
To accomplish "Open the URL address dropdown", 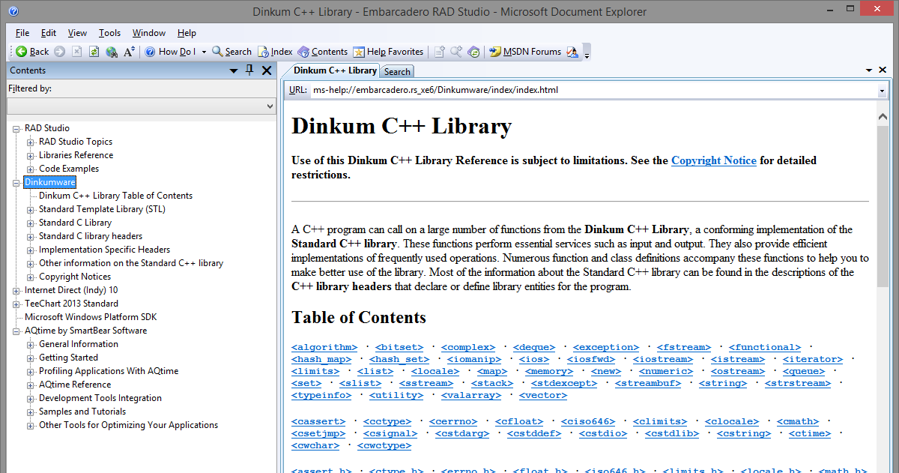I will coord(882,91).
